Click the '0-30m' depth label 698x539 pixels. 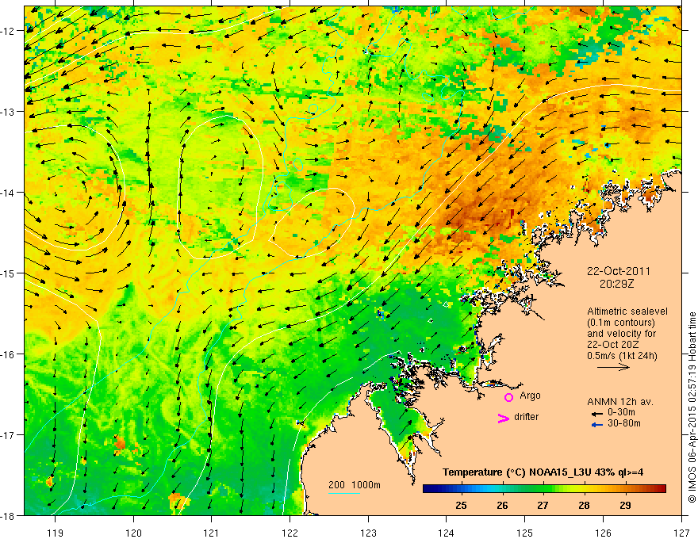point(621,413)
